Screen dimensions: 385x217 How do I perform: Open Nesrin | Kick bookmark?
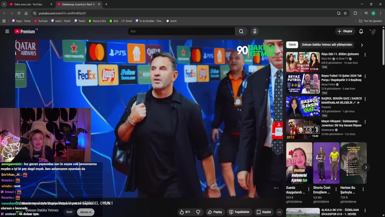point(97,21)
